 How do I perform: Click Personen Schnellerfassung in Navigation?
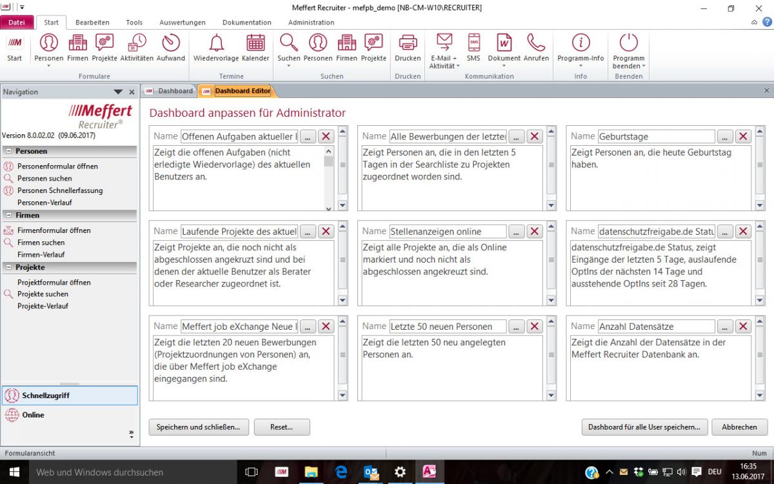(x=60, y=190)
